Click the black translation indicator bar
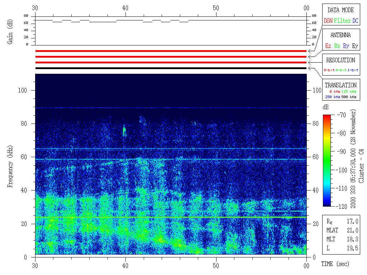 [x=171, y=68]
